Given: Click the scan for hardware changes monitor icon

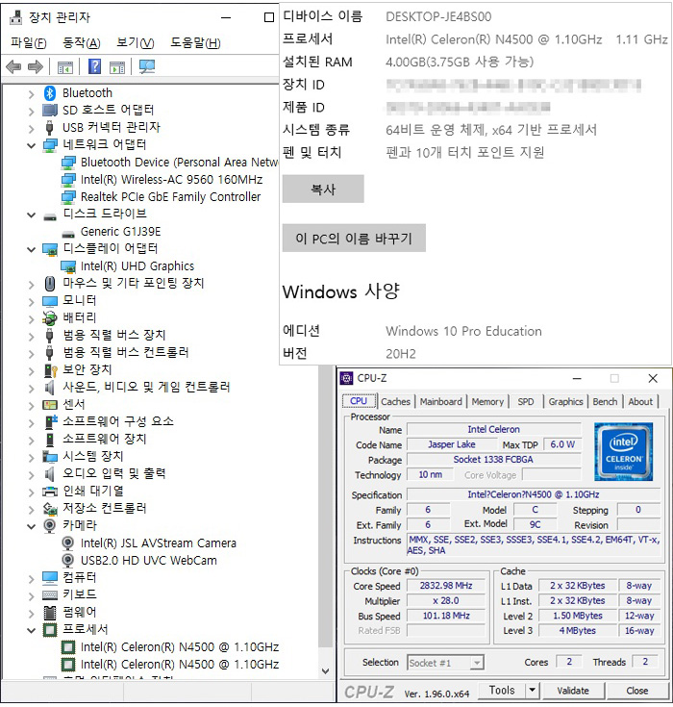Looking at the screenshot, I should 146,66.
